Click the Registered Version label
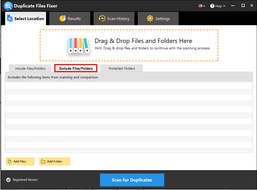 [x=25, y=180]
